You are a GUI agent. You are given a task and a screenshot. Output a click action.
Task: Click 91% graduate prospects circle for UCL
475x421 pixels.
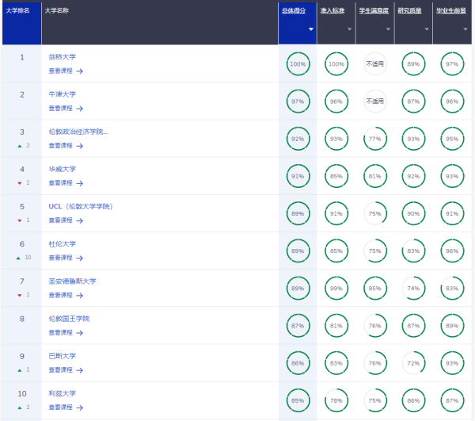pos(452,213)
